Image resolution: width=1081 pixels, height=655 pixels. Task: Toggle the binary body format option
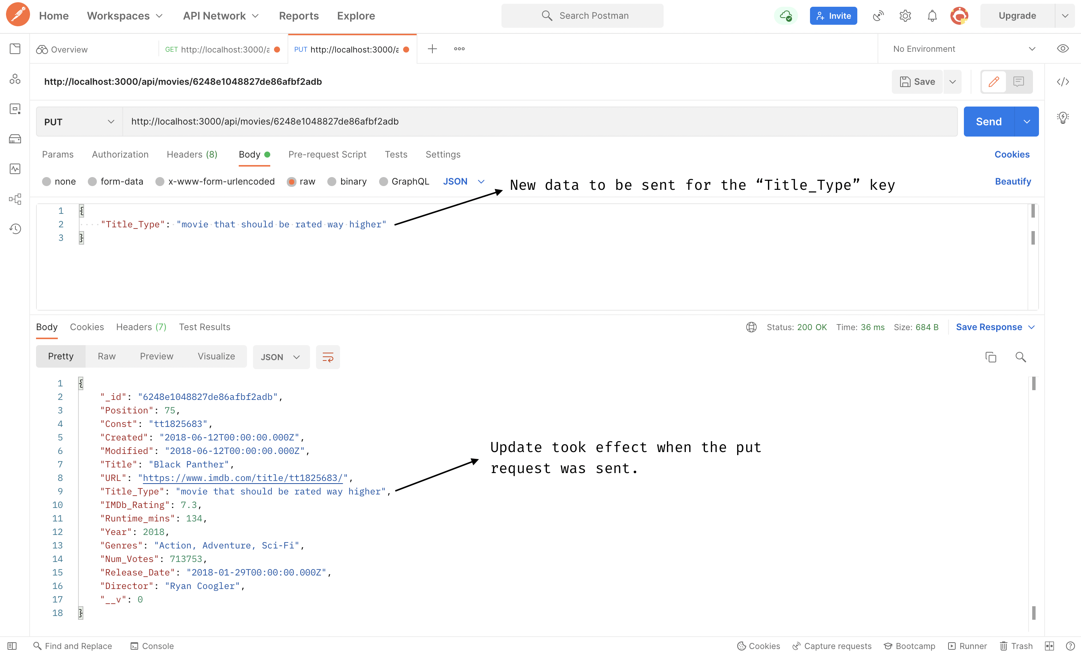331,181
